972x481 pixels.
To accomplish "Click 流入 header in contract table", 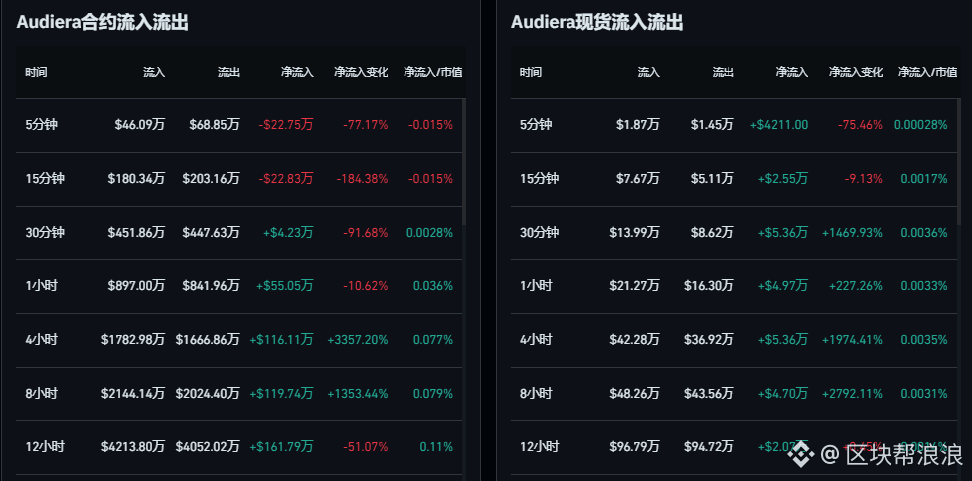I will tap(154, 72).
